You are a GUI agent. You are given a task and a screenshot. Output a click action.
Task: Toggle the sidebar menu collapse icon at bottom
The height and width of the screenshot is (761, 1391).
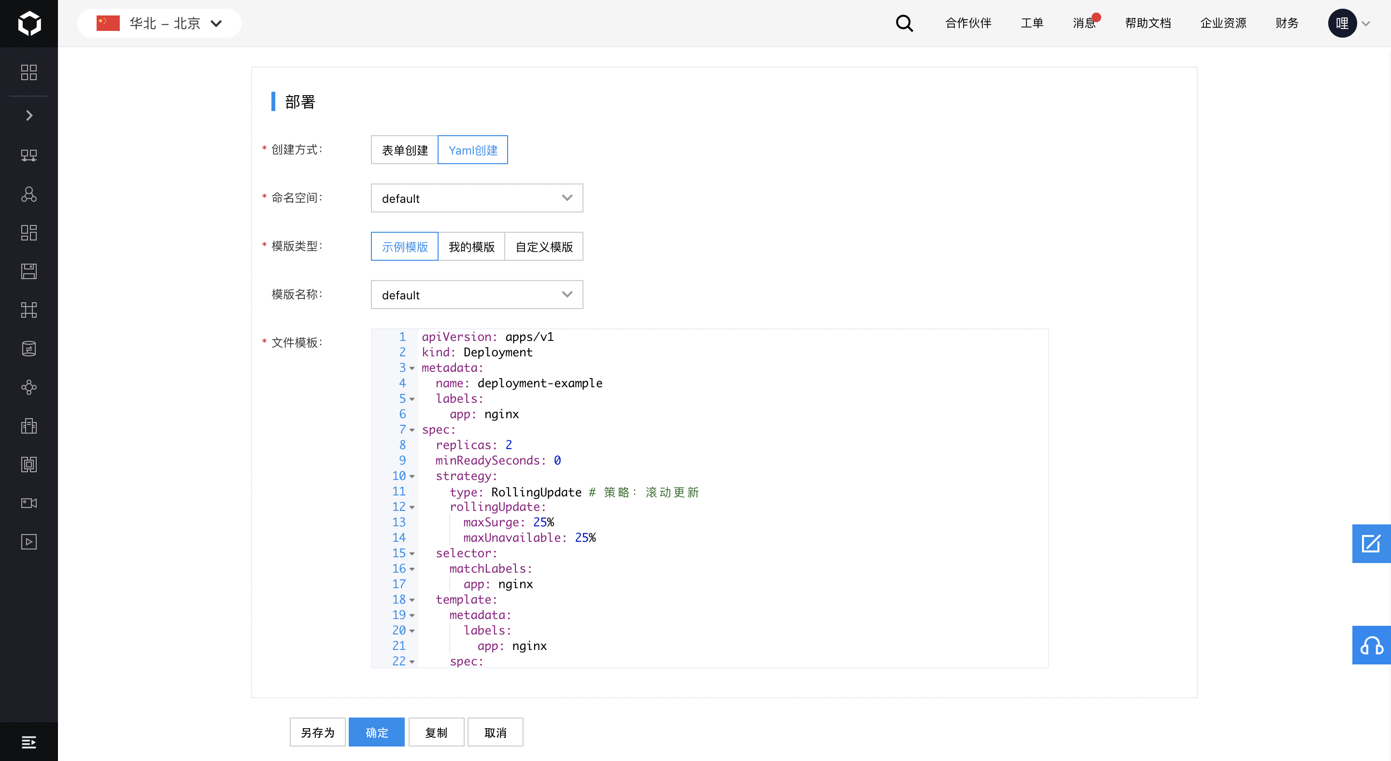click(x=29, y=742)
